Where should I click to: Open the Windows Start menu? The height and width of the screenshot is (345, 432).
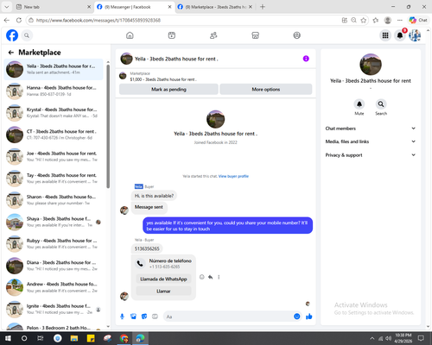(8, 338)
